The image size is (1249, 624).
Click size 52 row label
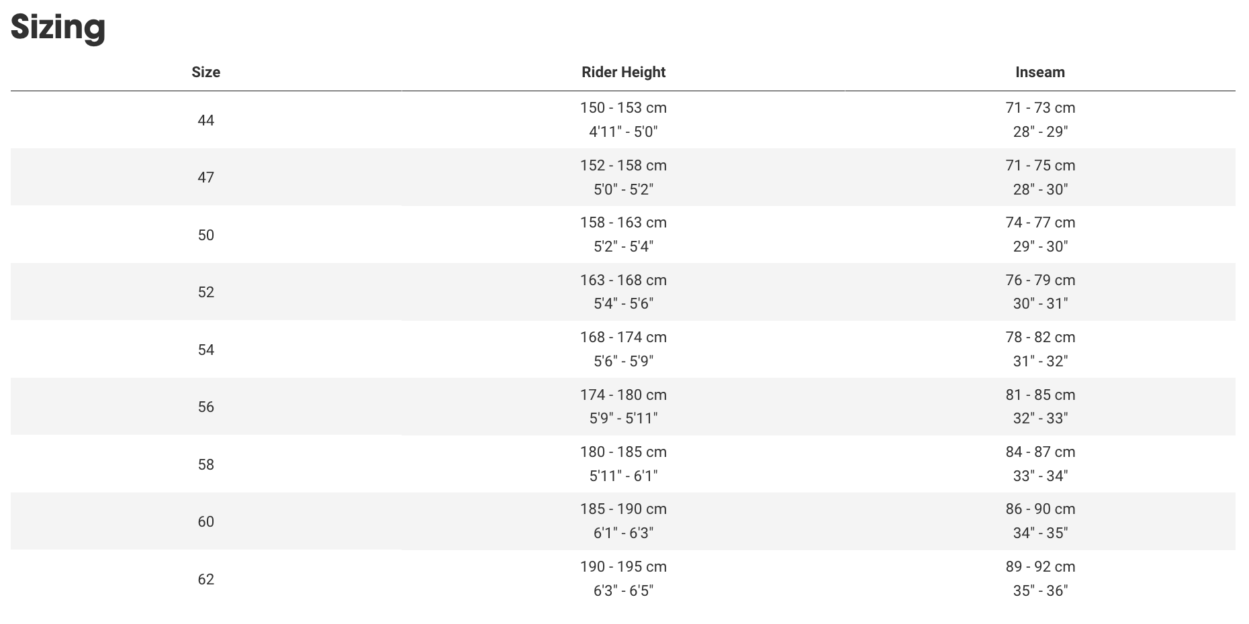pyautogui.click(x=205, y=292)
